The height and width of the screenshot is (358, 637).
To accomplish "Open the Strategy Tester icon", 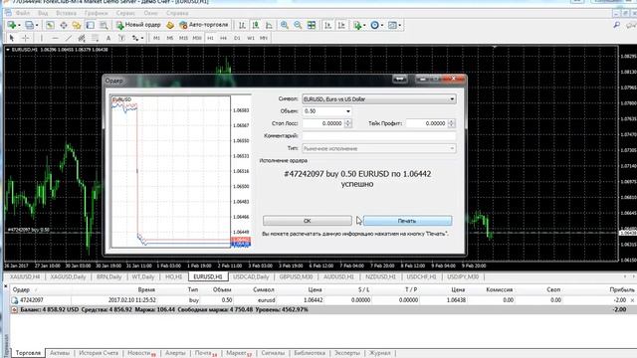I will pyautogui.click(x=104, y=25).
